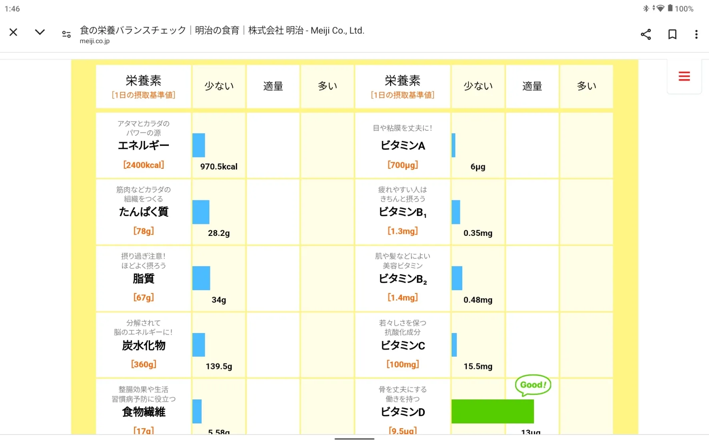The width and height of the screenshot is (709, 443).
Task: Minimize tab using the down chevron
Action: [x=40, y=32]
